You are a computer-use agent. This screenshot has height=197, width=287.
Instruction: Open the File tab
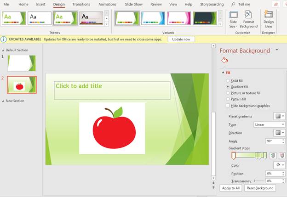[x=6, y=4]
